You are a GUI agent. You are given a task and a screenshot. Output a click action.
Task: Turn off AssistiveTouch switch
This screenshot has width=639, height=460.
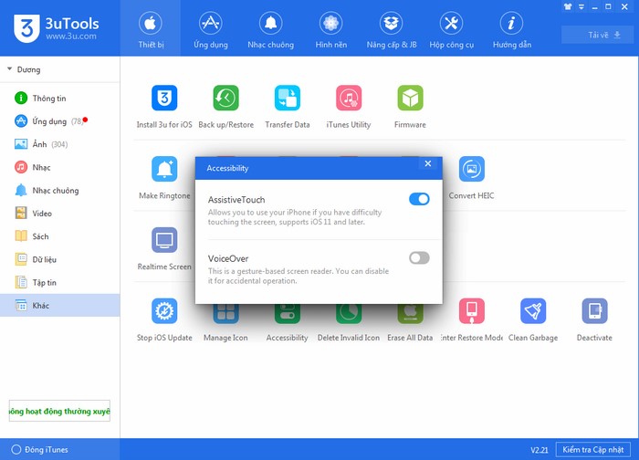[x=419, y=199]
